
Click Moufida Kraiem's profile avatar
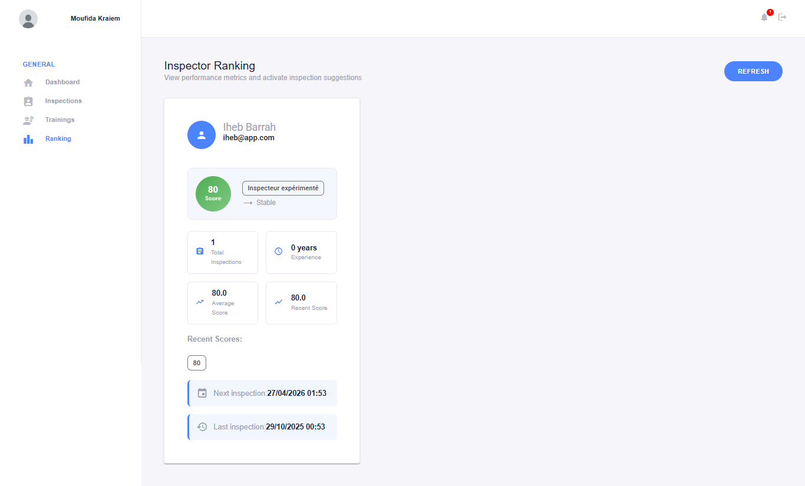pos(28,19)
